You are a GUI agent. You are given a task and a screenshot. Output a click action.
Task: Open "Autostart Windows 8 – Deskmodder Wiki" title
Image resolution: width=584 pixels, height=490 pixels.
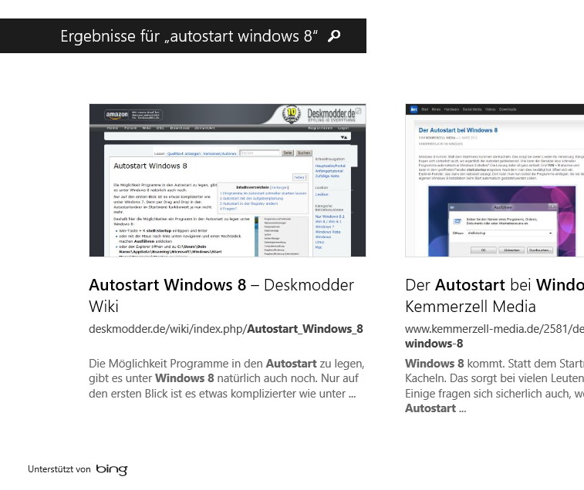(221, 295)
